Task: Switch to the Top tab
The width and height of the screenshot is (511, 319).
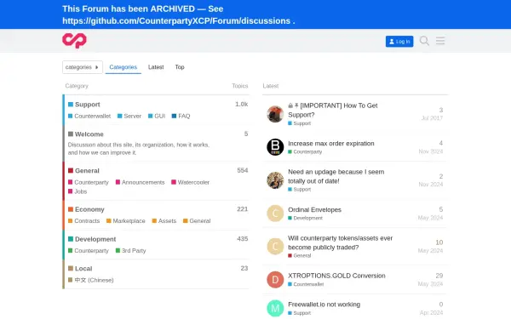Action: (180, 67)
